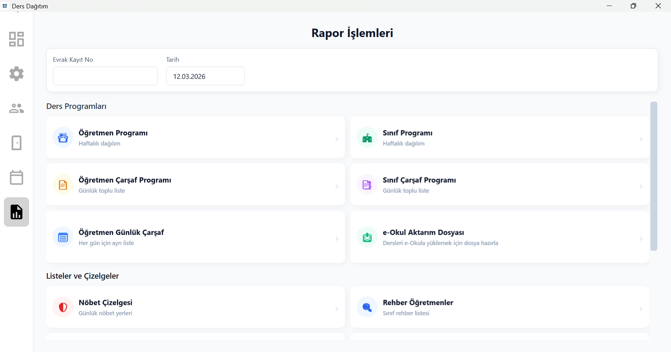This screenshot has width=671, height=352.
Task: Click the vertical scrollbar of report list
Action: (x=654, y=176)
